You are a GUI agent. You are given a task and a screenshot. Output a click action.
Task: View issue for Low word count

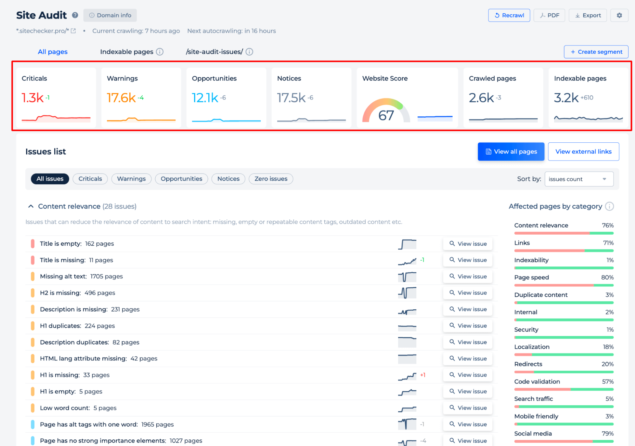coord(468,408)
